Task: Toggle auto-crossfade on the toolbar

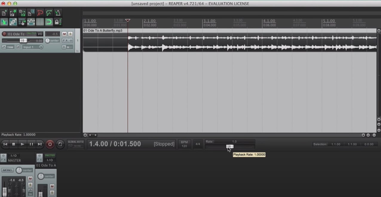Action: coord(4,22)
